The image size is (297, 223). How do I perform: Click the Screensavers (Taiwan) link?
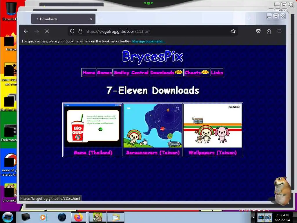[x=153, y=152]
